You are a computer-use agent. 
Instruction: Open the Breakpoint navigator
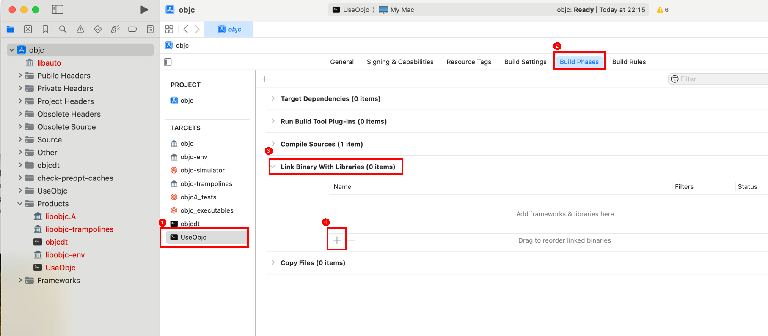click(132, 29)
